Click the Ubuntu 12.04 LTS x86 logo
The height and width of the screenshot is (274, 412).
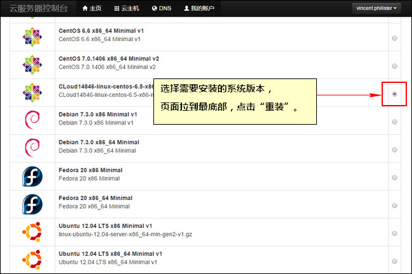(32, 232)
